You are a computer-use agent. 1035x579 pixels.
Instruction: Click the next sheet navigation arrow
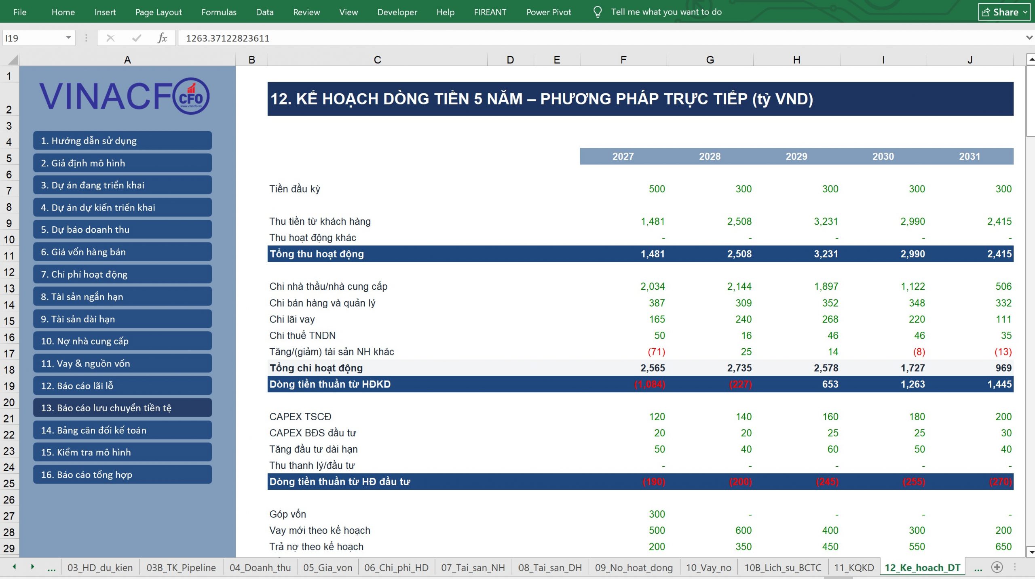pos(32,567)
